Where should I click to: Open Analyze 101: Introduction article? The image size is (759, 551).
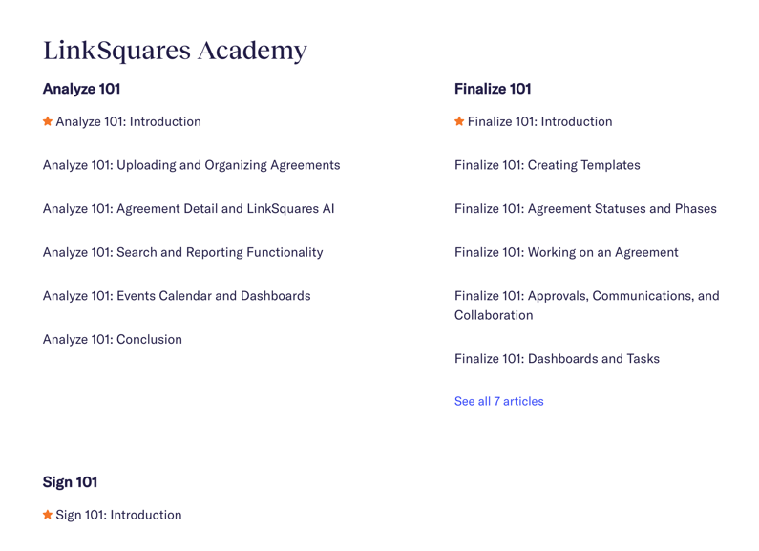(x=128, y=121)
